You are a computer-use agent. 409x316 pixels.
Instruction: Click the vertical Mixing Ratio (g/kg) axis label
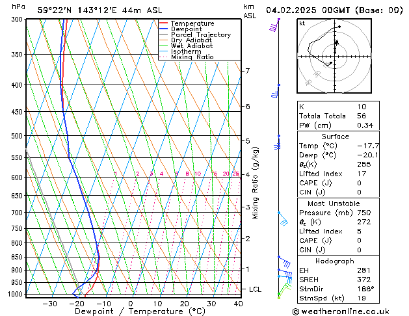coord(255,183)
